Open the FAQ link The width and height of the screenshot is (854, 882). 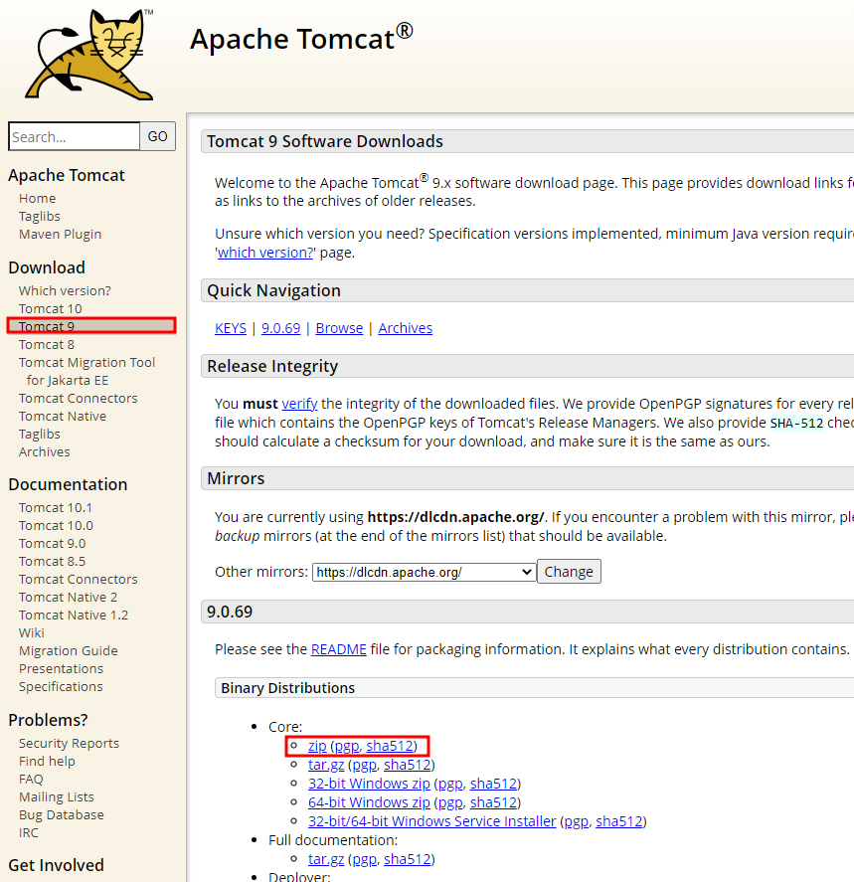[31, 779]
